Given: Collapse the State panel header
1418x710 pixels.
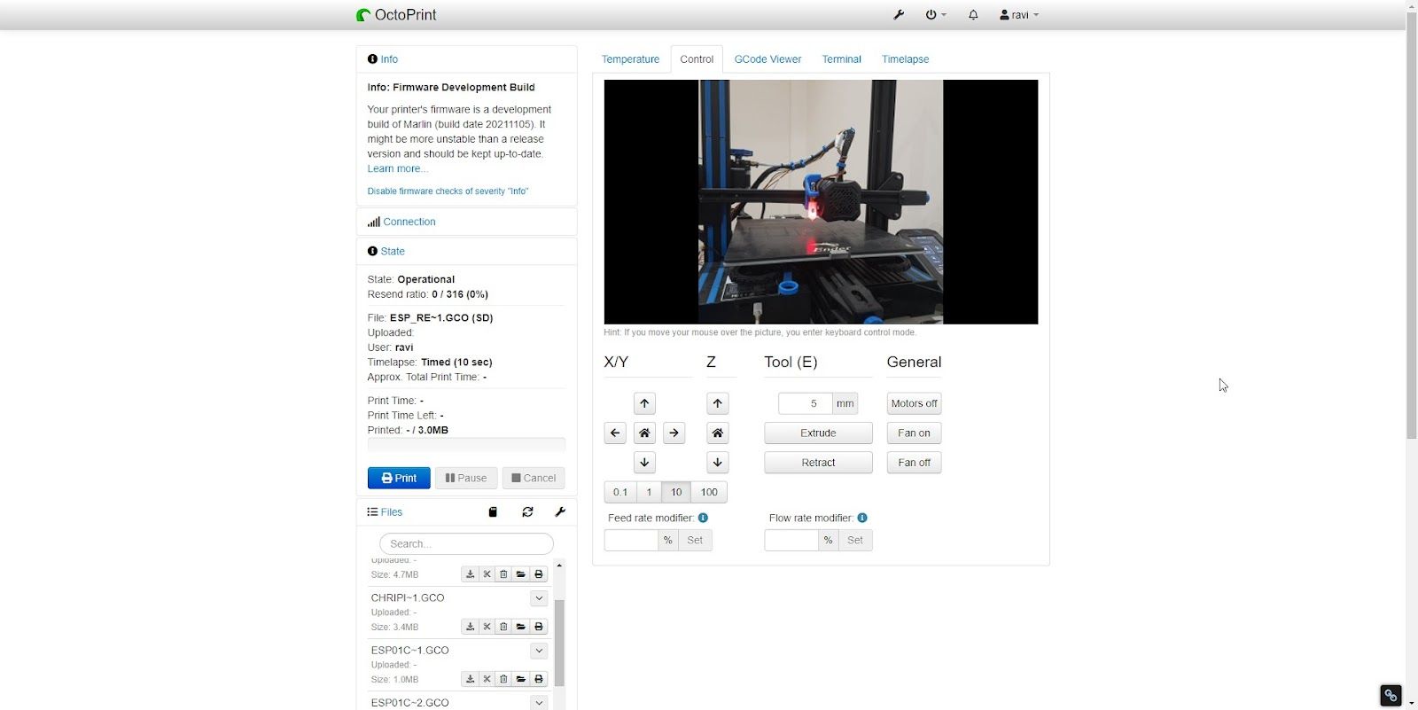Looking at the screenshot, I should tap(392, 251).
